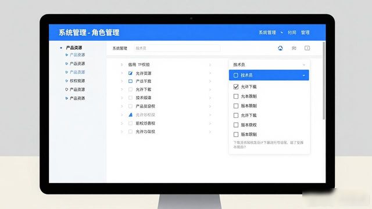
Task: Expand the arrow beside 权权税源 in the sidebar
Action: tap(67, 81)
